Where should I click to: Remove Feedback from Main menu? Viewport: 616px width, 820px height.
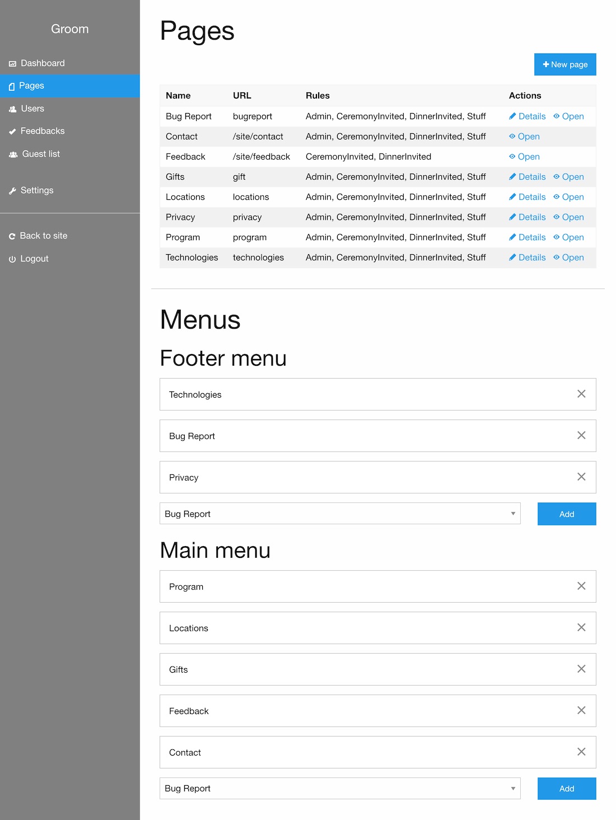click(581, 710)
